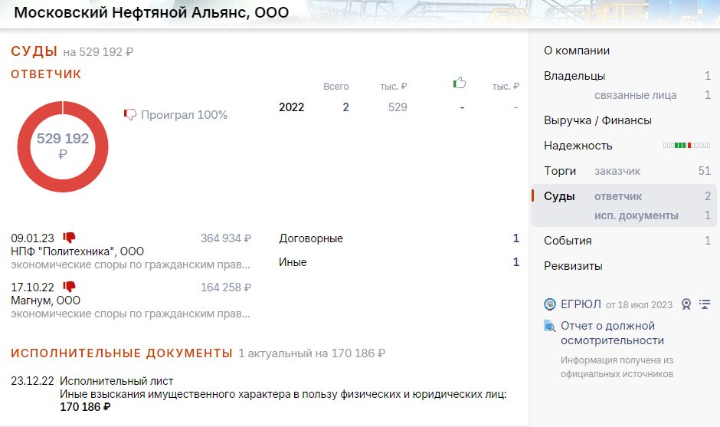Open the О компании section
Screen dimensions: 720x427
coord(577,51)
